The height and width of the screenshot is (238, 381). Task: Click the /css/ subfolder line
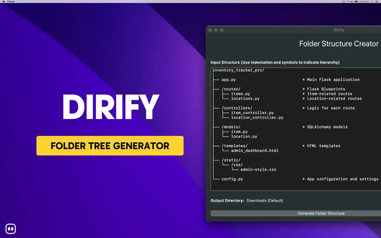tap(237, 165)
